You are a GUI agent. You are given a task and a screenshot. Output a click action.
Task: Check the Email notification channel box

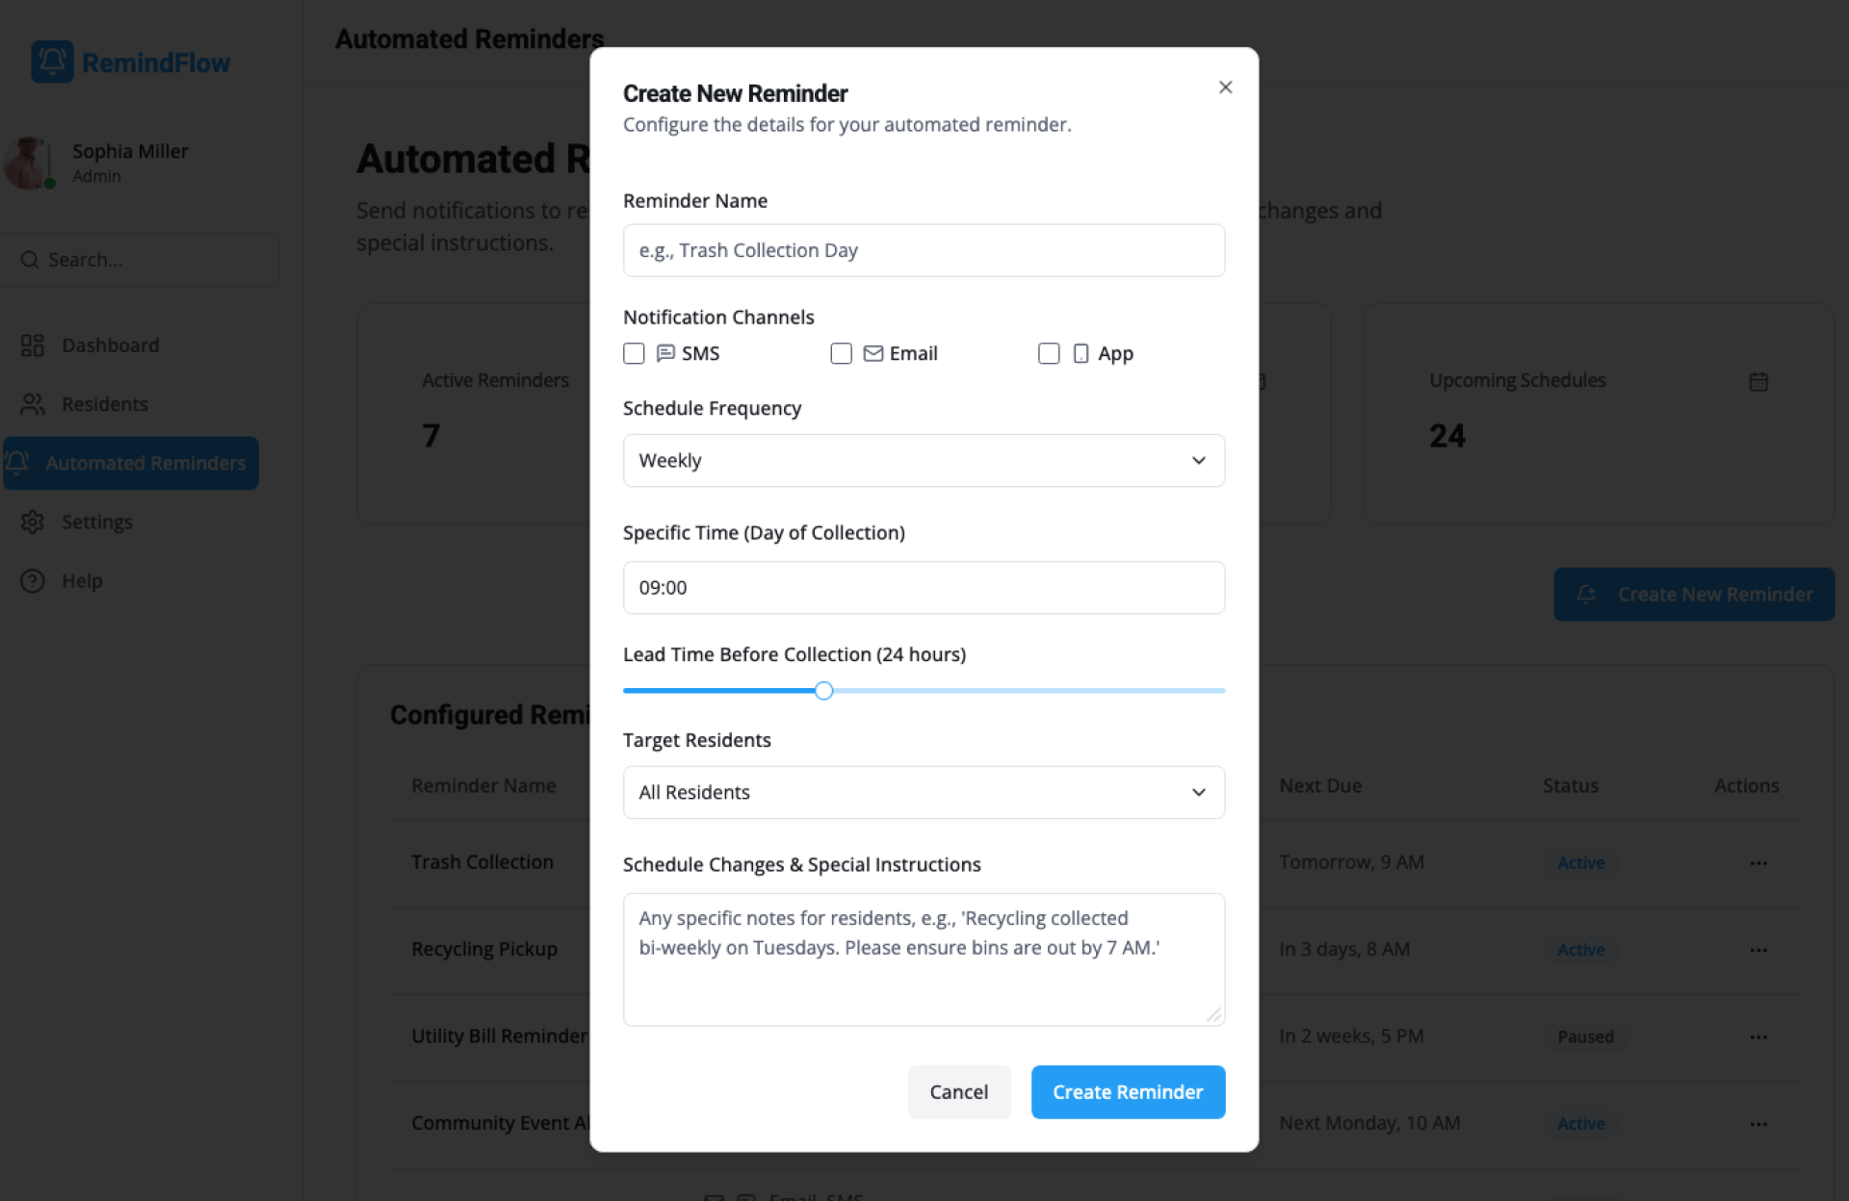842,353
